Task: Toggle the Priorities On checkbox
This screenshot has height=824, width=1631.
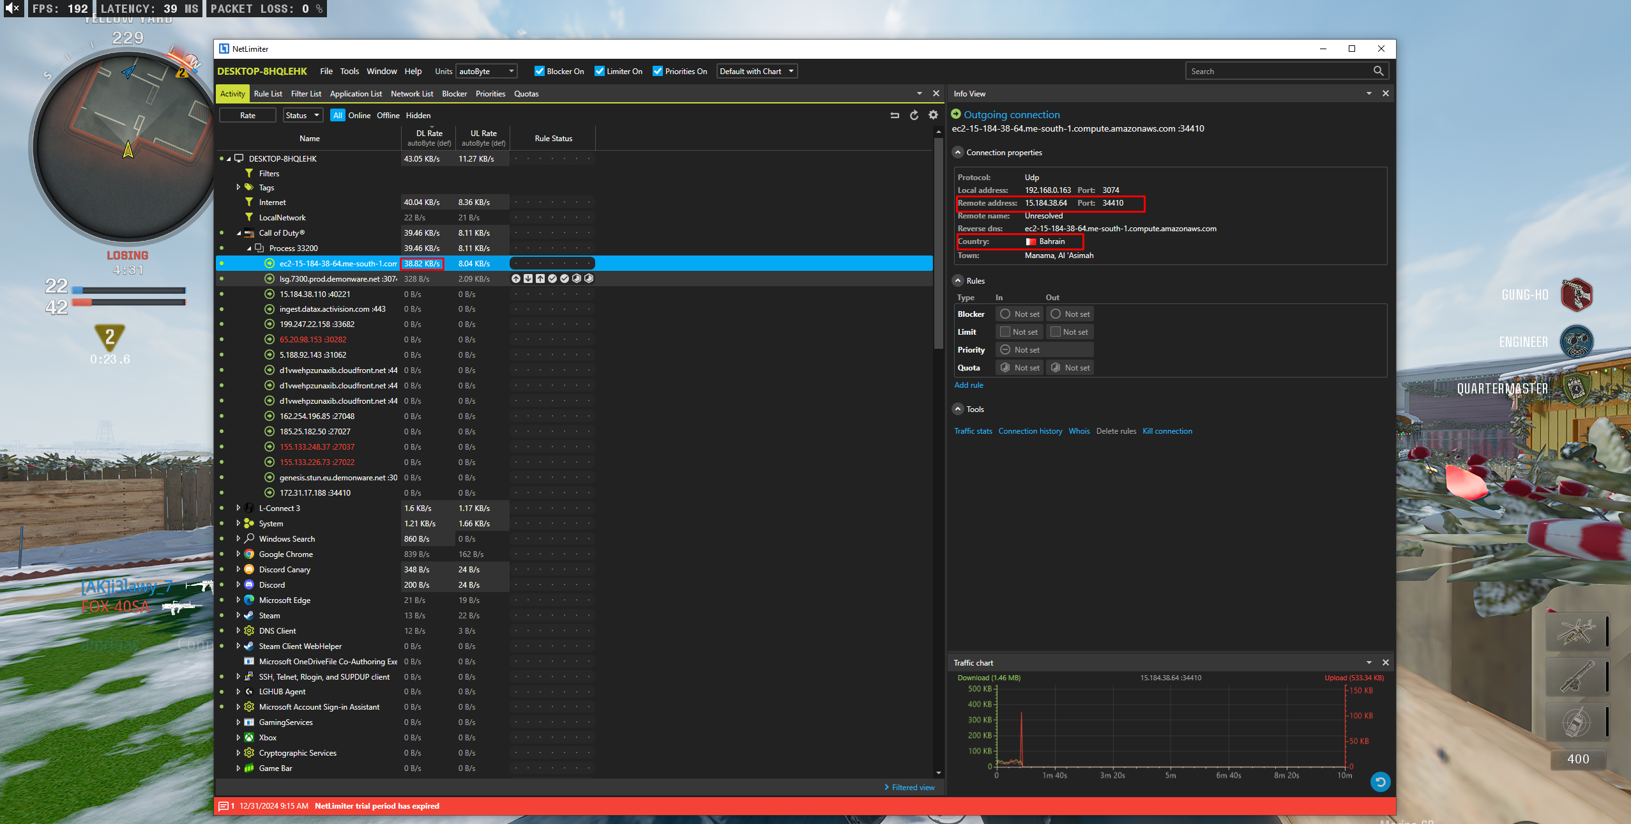Action: [x=658, y=71]
